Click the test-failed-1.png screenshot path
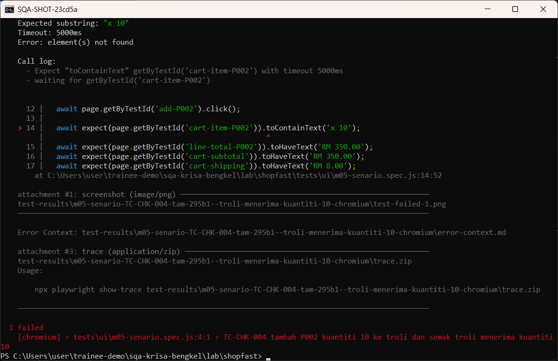The width and height of the screenshot is (558, 361). 232,204
